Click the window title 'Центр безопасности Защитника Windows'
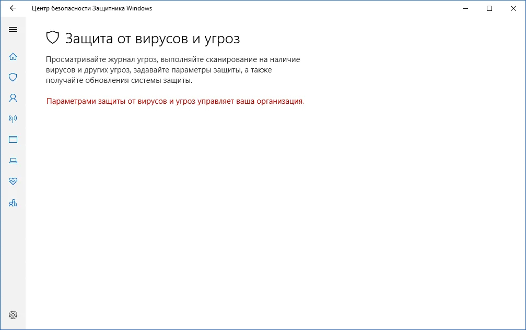 coord(92,8)
